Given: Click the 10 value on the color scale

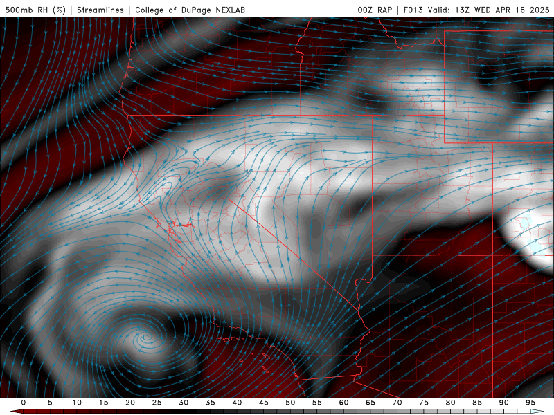Looking at the screenshot, I should tap(77, 403).
